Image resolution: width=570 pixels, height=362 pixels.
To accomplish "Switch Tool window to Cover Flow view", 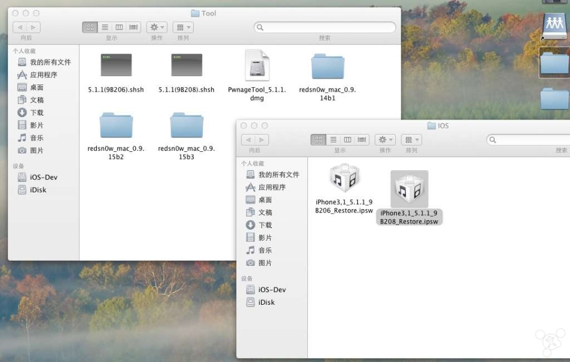I will coord(134,27).
